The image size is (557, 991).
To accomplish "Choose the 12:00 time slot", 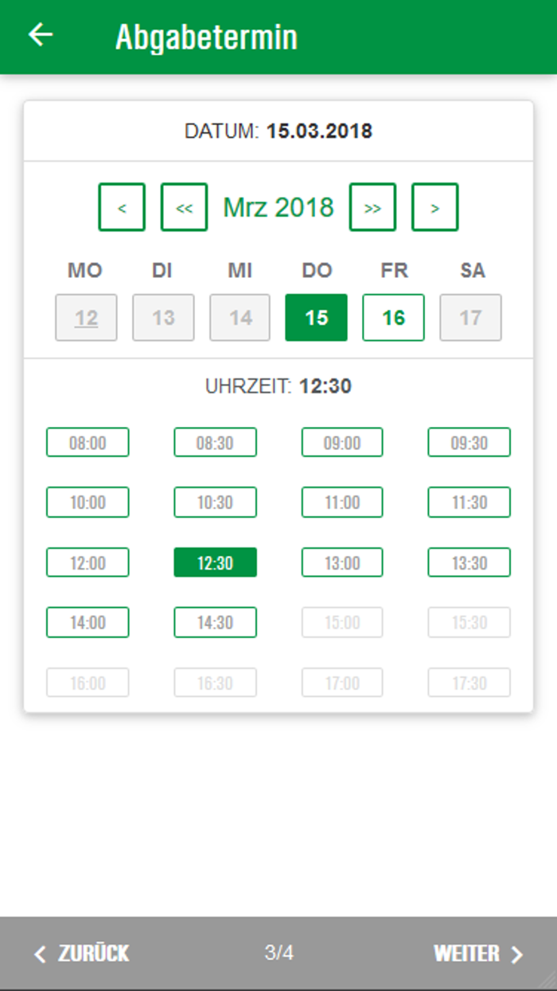I will point(88,562).
